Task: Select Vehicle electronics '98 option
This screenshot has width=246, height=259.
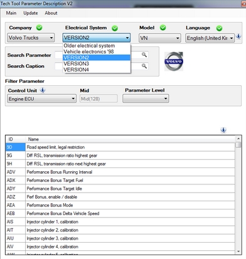Action: [x=97, y=51]
